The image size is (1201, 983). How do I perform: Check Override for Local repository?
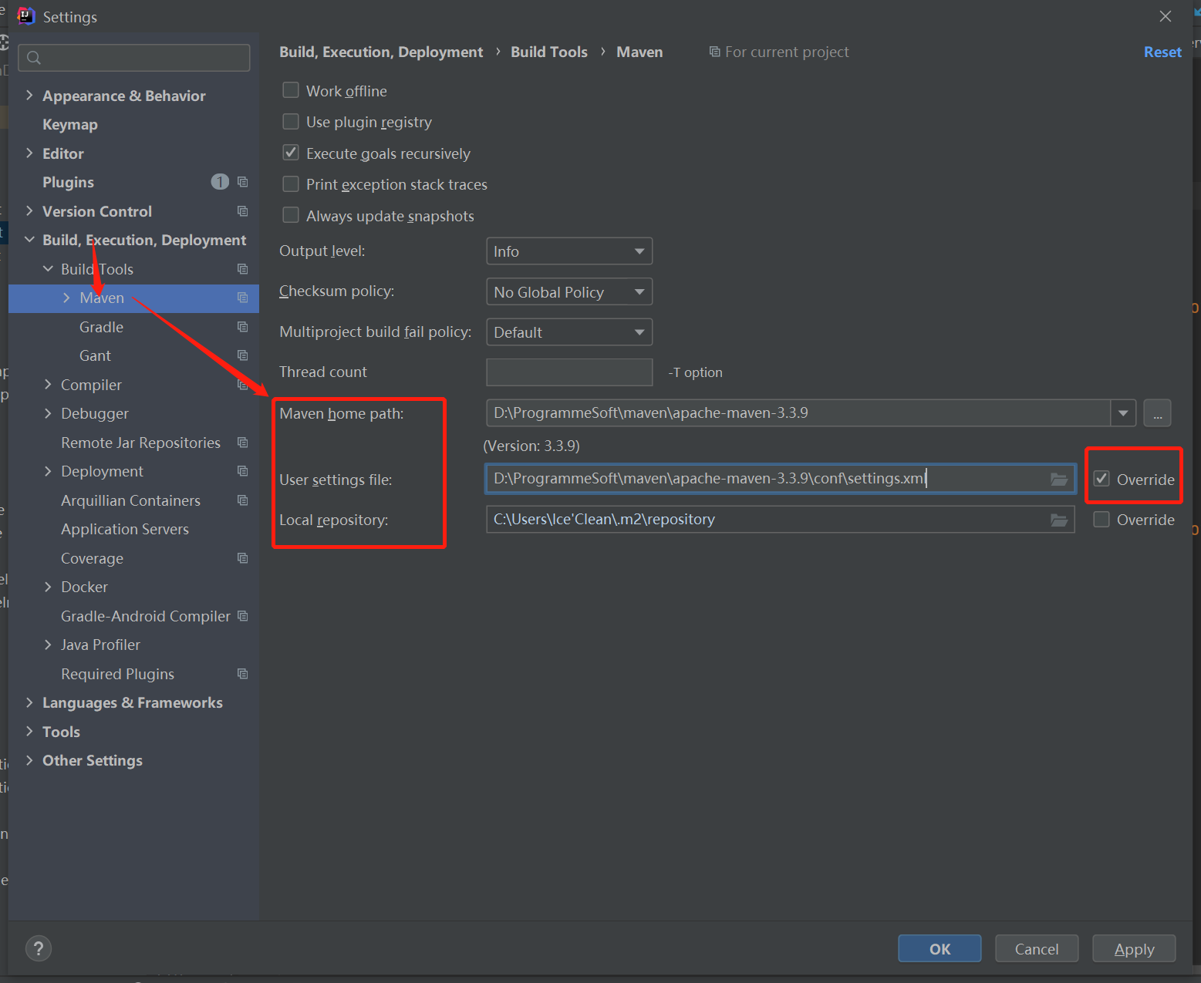click(x=1101, y=520)
